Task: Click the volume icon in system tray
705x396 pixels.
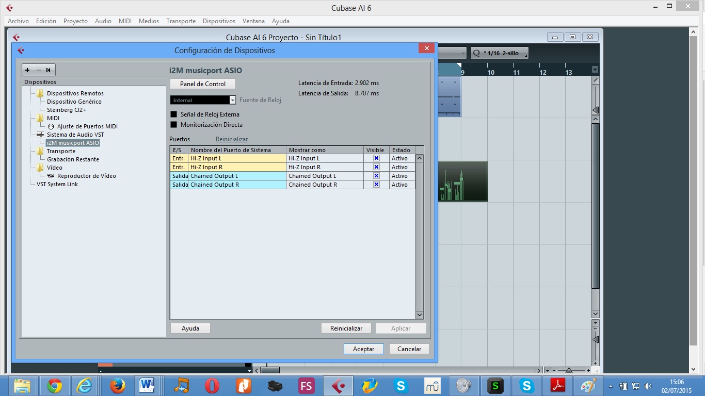Action: (x=648, y=386)
